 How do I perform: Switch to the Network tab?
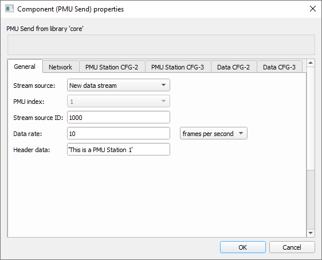click(61, 67)
